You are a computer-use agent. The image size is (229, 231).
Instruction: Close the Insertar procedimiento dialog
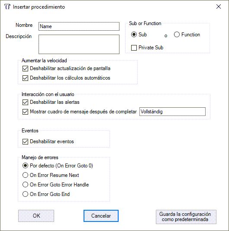pos(218,6)
